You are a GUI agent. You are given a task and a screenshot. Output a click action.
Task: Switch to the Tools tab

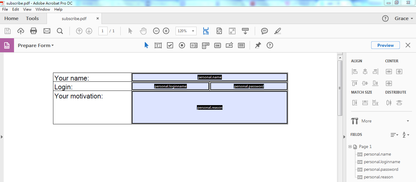tap(32, 19)
